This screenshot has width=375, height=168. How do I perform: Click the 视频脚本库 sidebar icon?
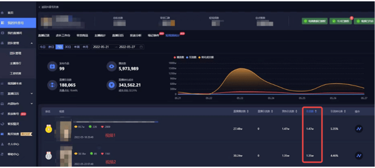coord(3,84)
